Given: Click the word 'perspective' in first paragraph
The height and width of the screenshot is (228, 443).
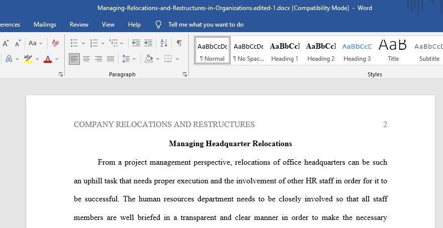Looking at the screenshot, I should pyautogui.click(x=212, y=162).
